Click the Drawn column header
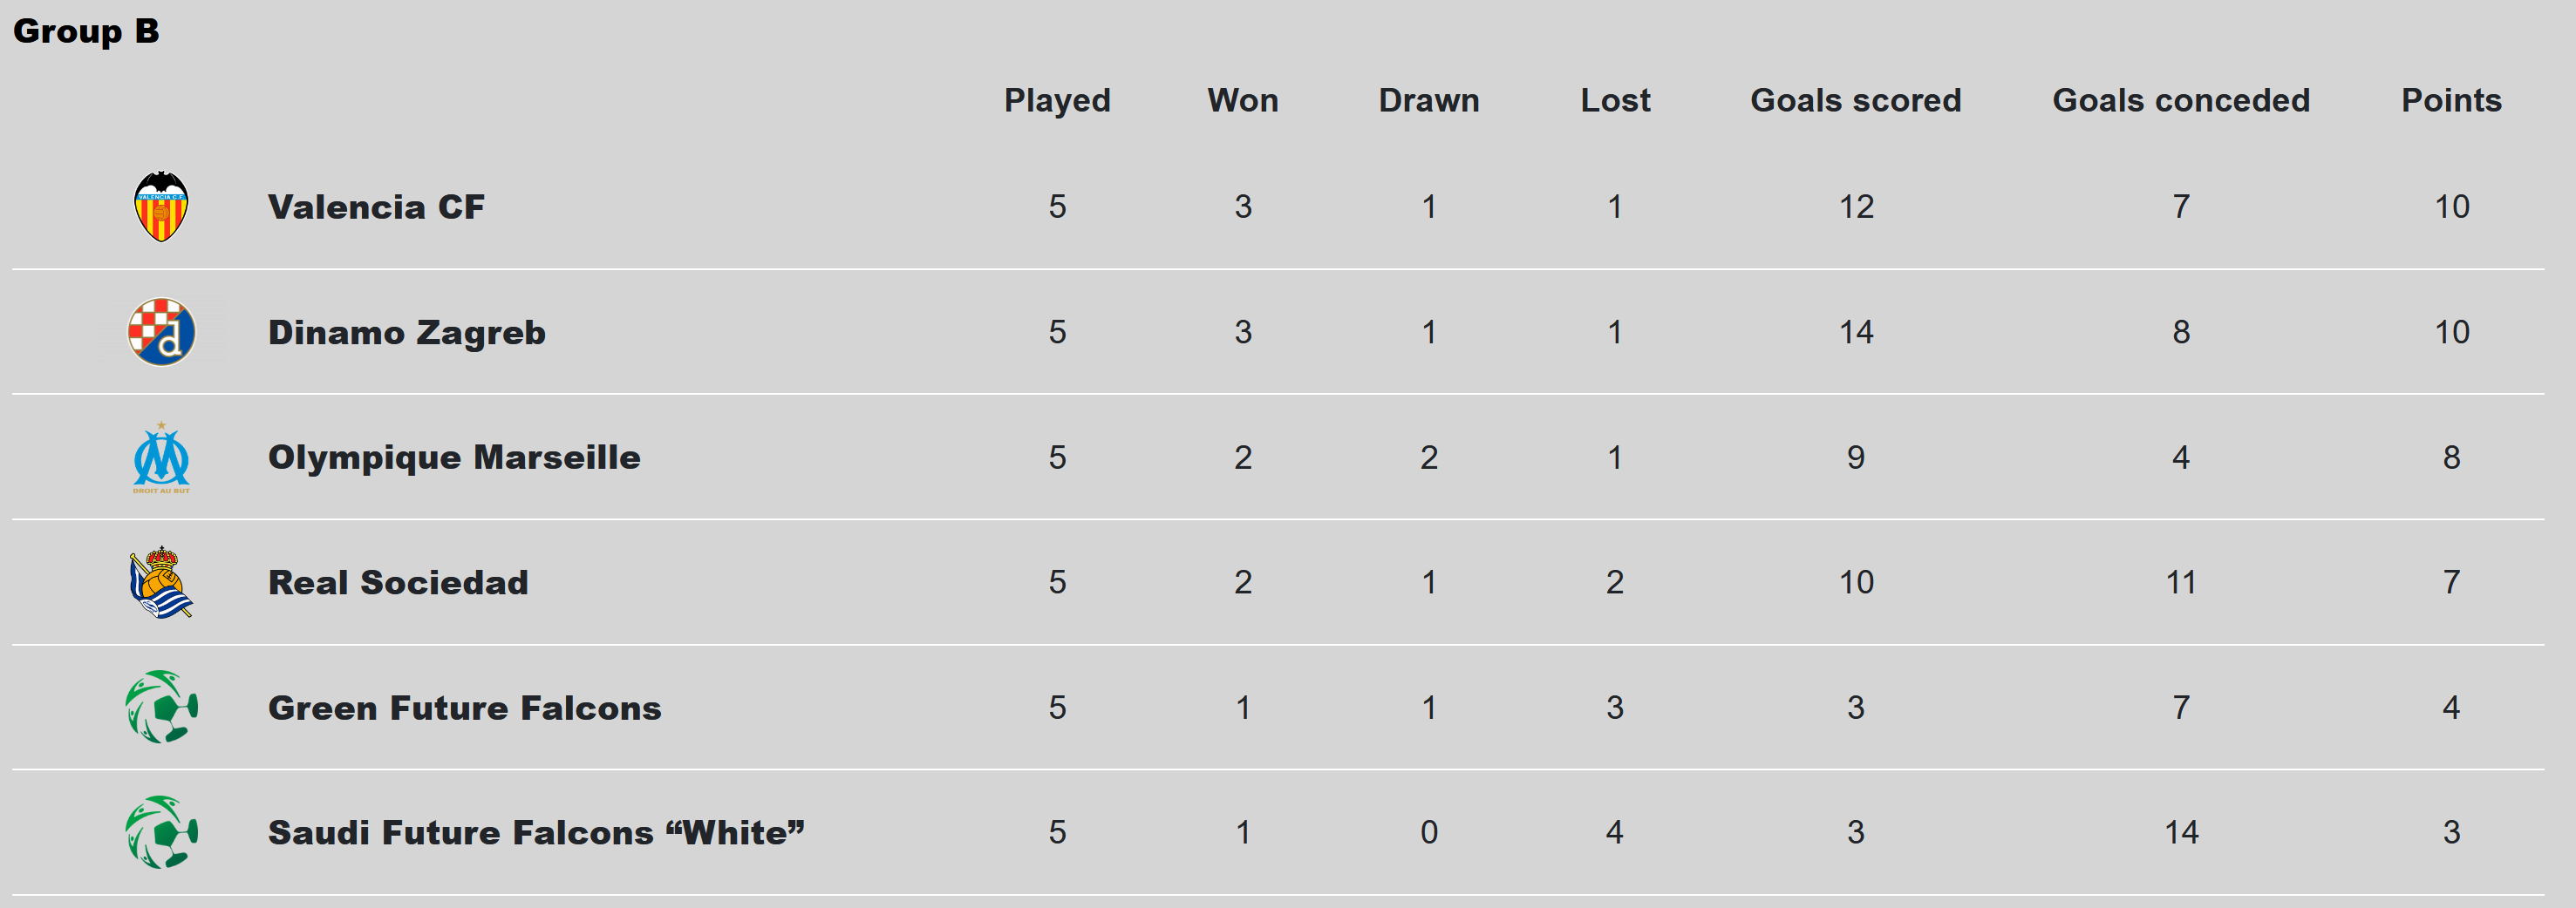Screen dimensions: 2576x908 1428,100
